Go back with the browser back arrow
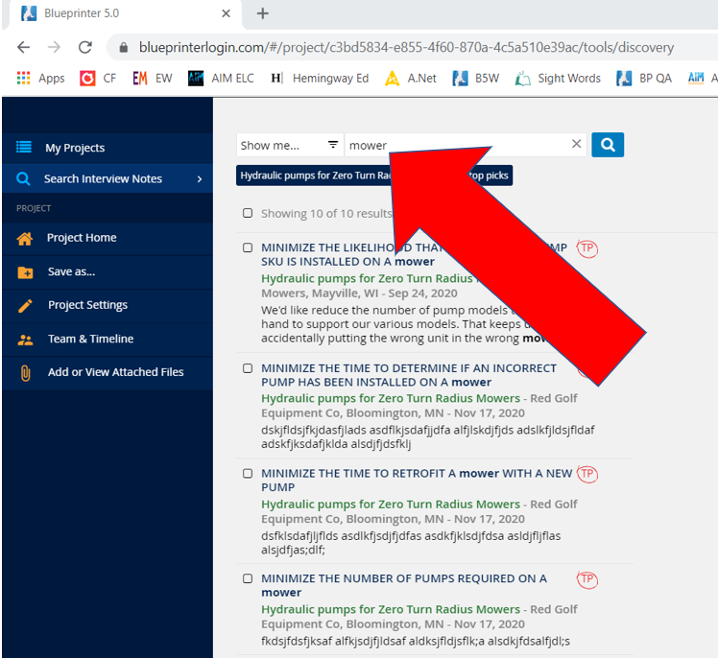Image resolution: width=718 pixels, height=658 pixels. tap(23, 47)
